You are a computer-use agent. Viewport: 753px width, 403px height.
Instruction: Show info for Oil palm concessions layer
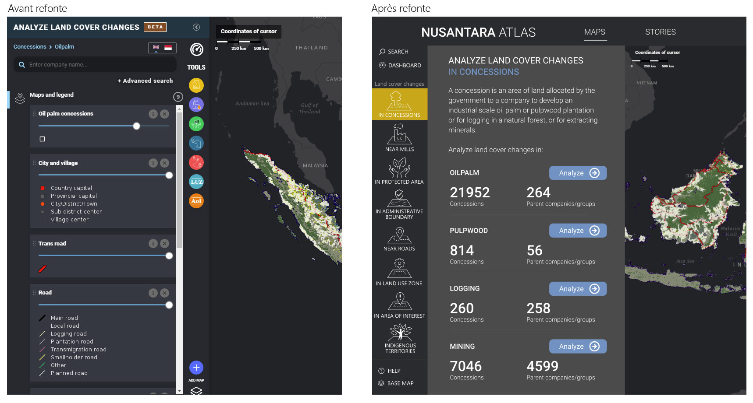click(x=153, y=114)
